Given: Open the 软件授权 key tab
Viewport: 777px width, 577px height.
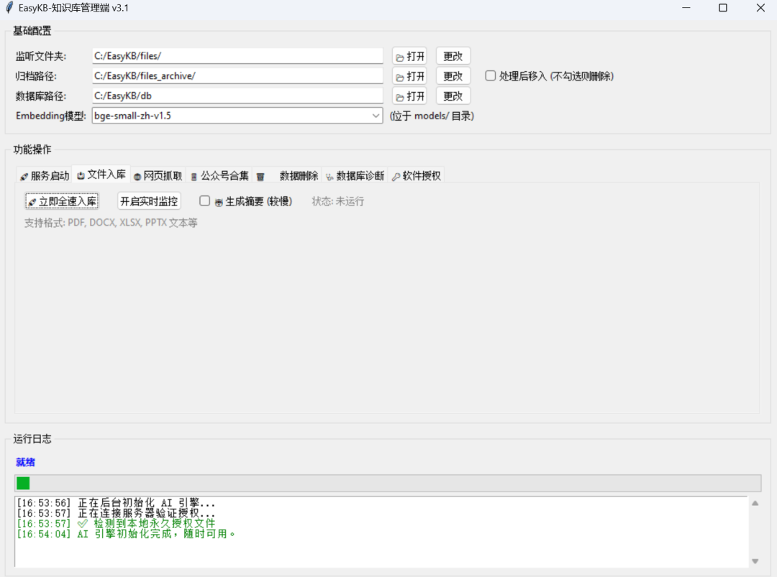Looking at the screenshot, I should (x=417, y=176).
